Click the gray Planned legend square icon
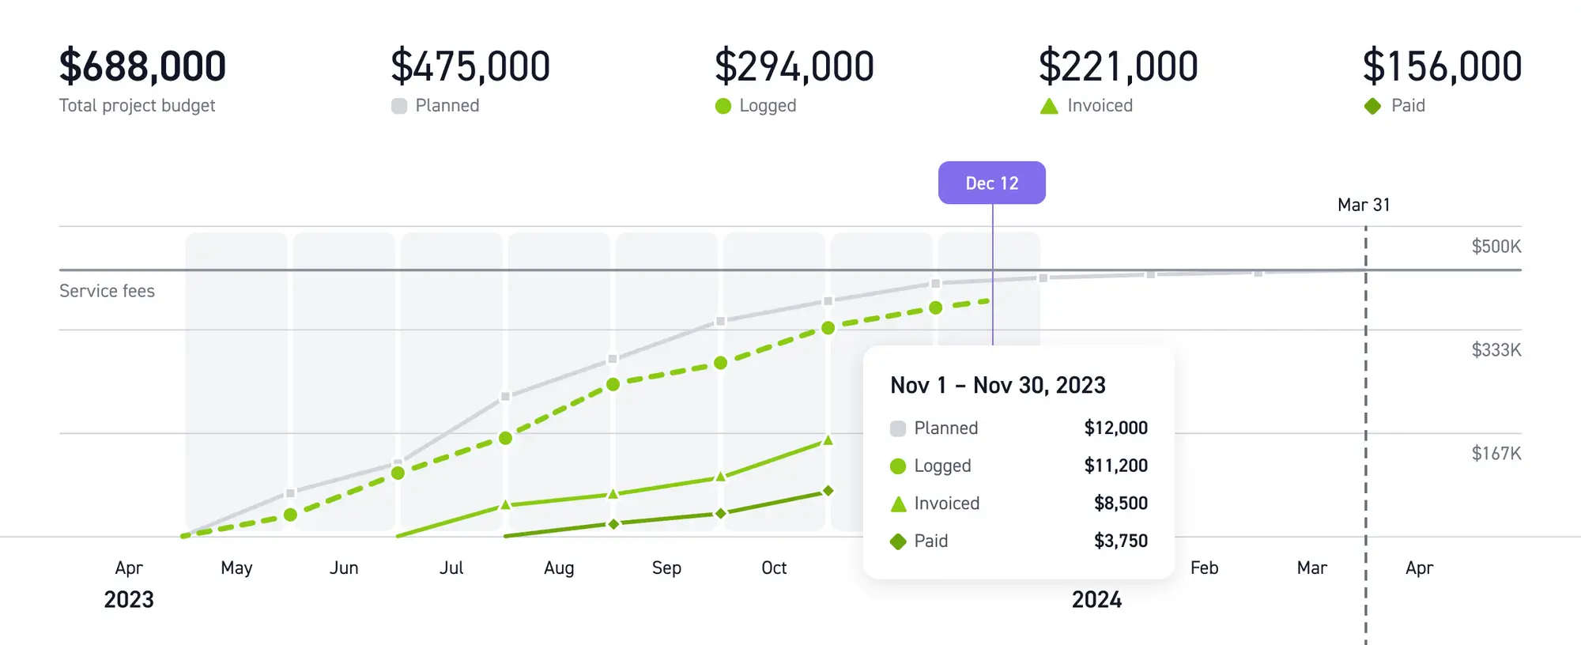 click(399, 106)
